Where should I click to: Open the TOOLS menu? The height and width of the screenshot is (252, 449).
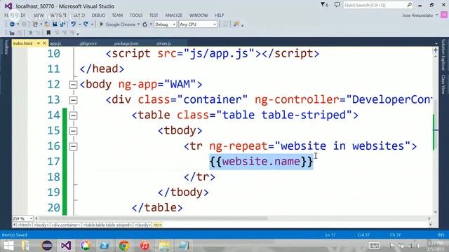point(135,15)
